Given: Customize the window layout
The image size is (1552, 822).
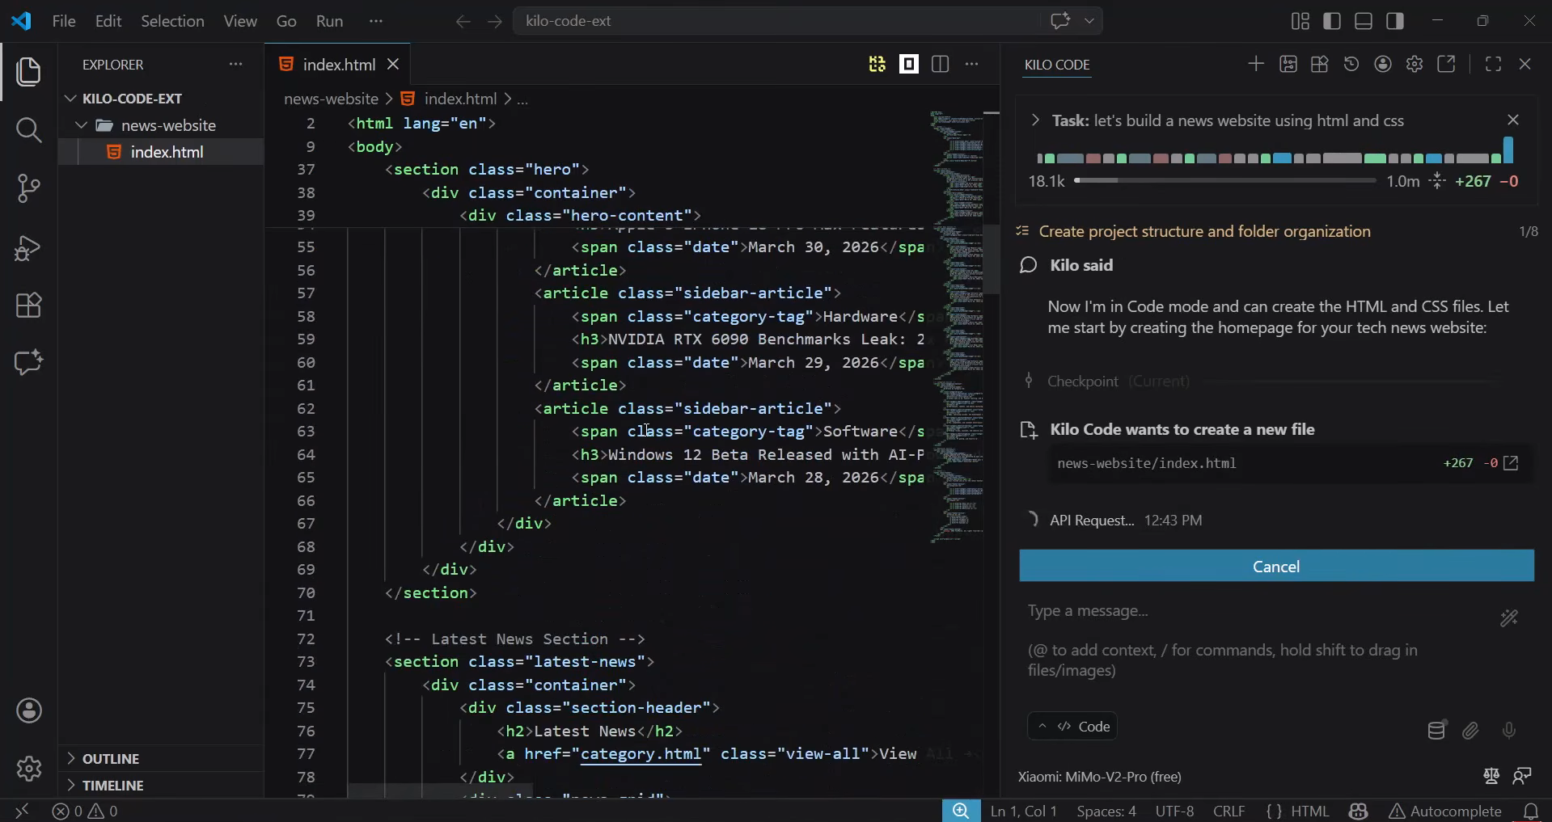Looking at the screenshot, I should 1300,21.
